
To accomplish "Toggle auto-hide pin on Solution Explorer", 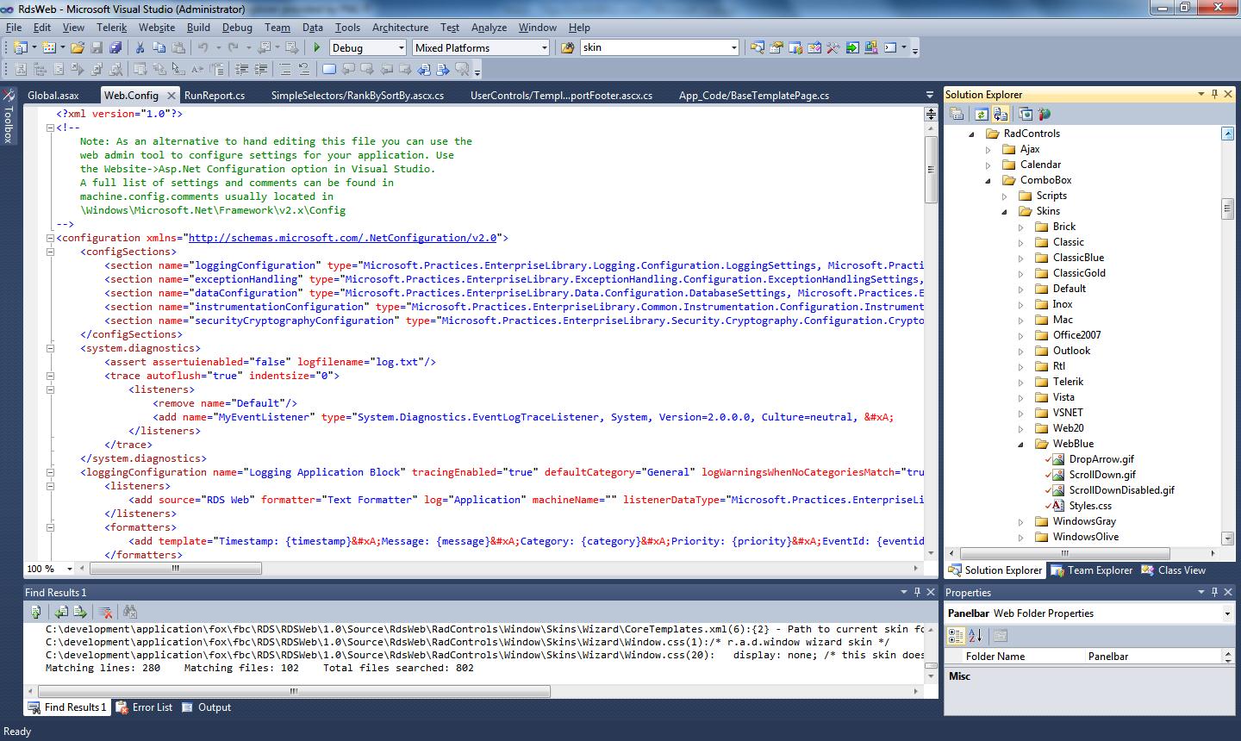I will (1215, 95).
